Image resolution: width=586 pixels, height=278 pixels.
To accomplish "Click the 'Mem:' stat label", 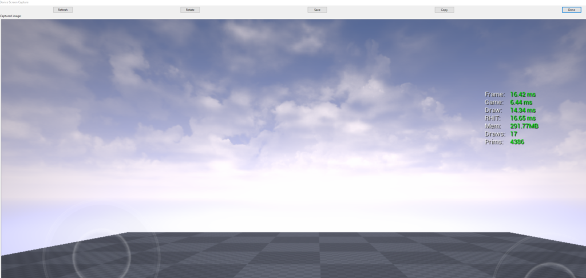I will pos(493,126).
